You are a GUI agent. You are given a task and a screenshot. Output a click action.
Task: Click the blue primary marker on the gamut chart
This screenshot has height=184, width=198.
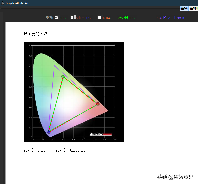pos(49,132)
